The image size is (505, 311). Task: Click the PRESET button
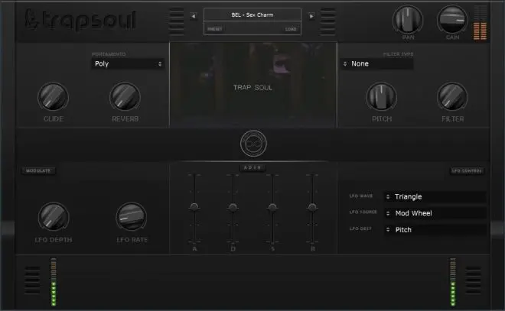click(x=214, y=29)
